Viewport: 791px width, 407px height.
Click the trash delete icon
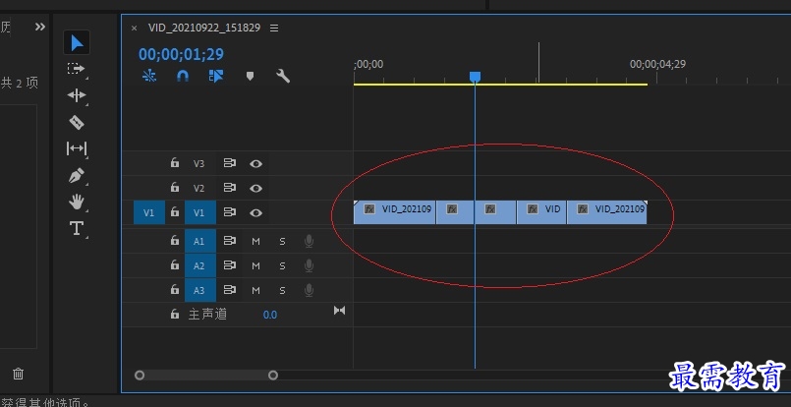(x=18, y=374)
